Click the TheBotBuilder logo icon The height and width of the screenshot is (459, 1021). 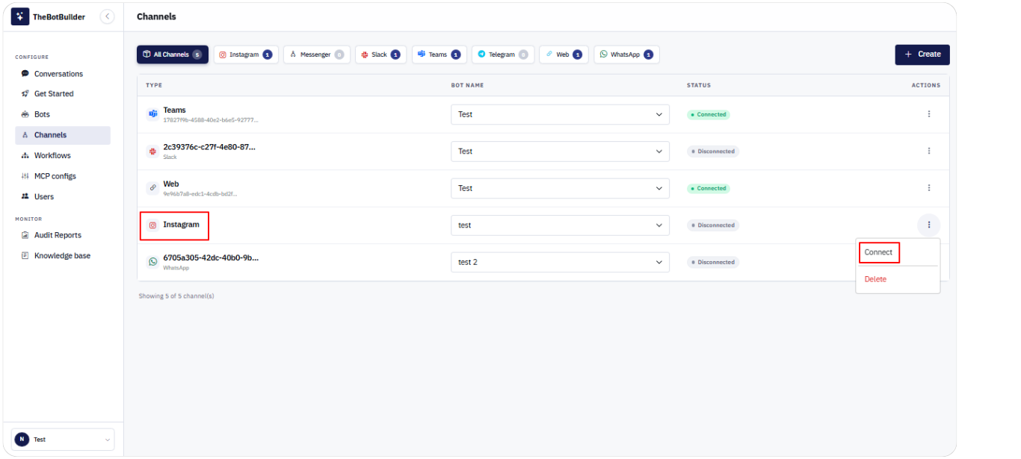click(x=20, y=16)
